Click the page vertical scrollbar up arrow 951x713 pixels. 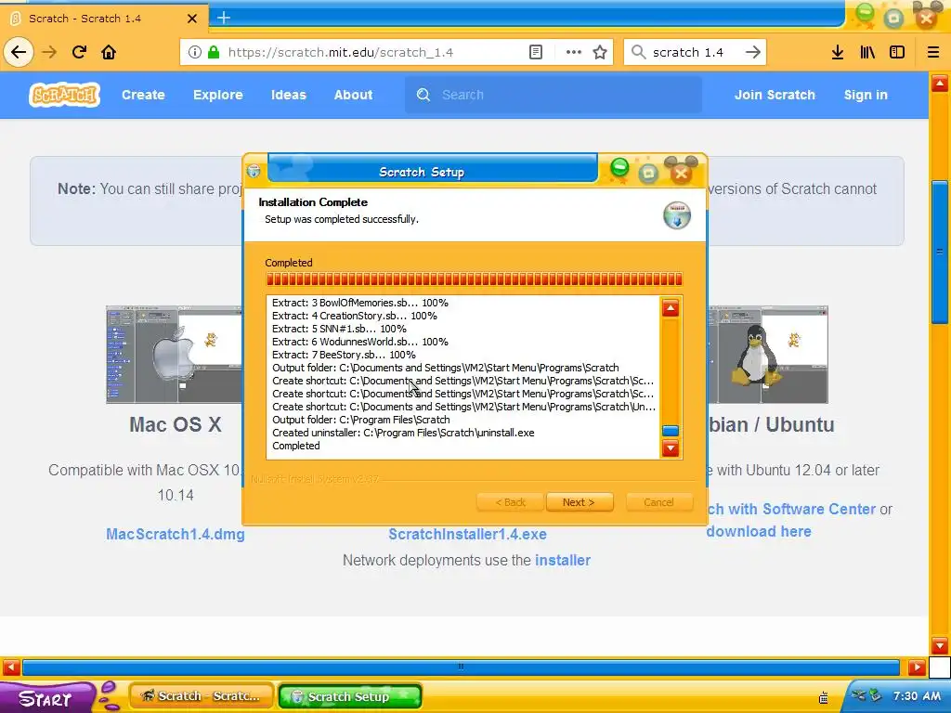pyautogui.click(x=940, y=83)
